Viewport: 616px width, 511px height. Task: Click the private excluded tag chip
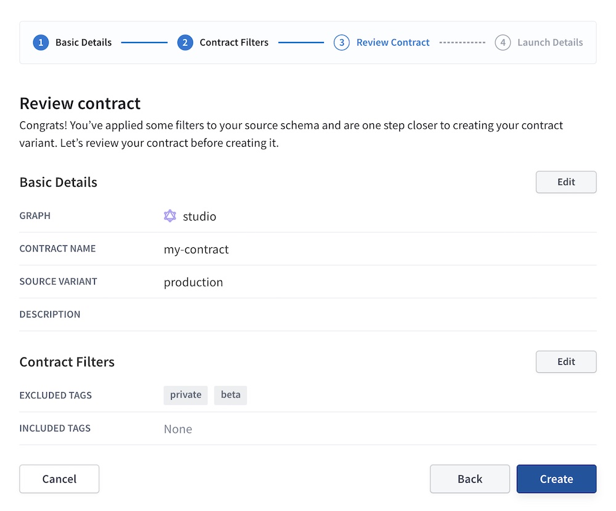point(185,394)
